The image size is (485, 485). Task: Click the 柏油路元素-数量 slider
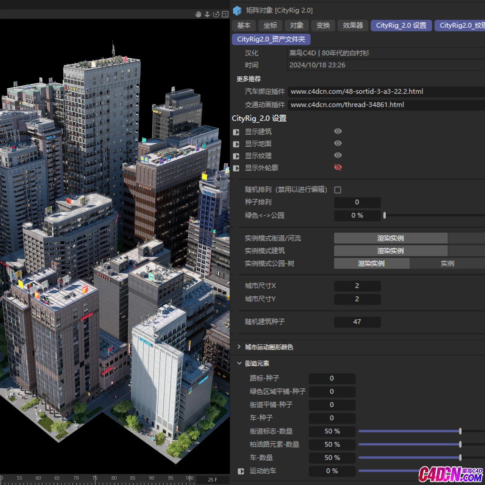[422, 444]
